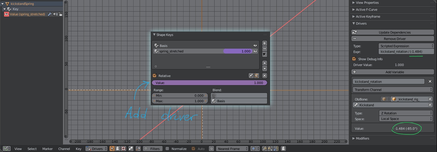437x152 pixels.
Task: Toggle the ghost icon next to the cursor button
Action: (x=118, y=149)
